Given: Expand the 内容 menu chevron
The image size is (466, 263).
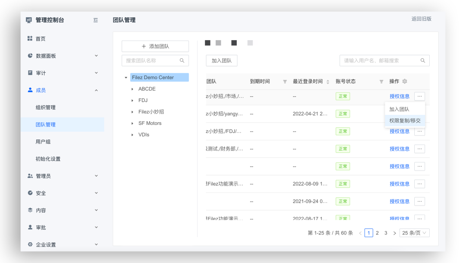Looking at the screenshot, I should pos(96,210).
